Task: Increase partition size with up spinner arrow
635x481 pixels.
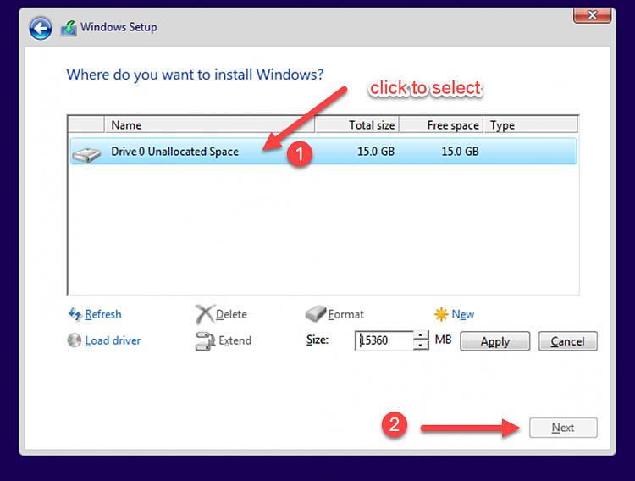Action: pos(421,335)
